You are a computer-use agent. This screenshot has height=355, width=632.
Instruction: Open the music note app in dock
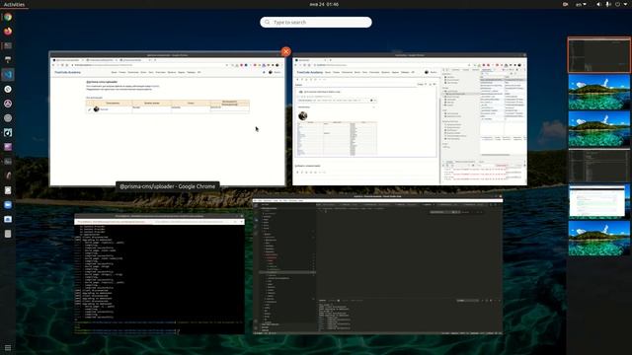(x=8, y=132)
